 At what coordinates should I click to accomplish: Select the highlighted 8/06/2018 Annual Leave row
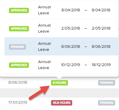click(62, 46)
